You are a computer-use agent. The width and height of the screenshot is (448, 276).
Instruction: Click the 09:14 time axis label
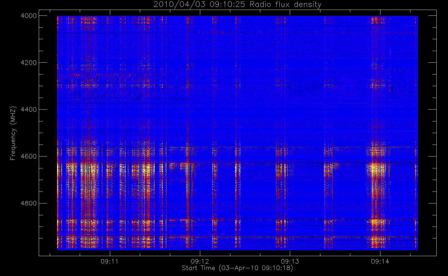pos(380,261)
